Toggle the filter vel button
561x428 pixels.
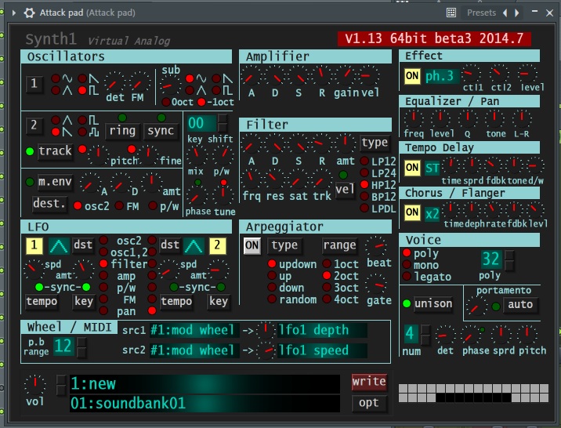(345, 190)
